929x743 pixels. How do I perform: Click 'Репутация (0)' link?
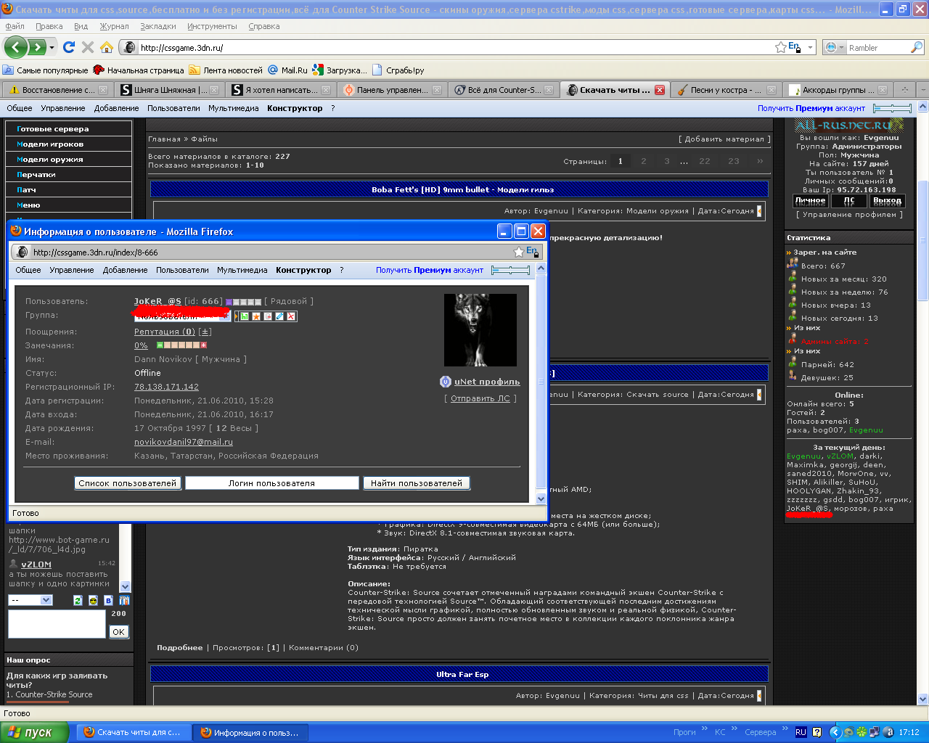[x=165, y=332]
